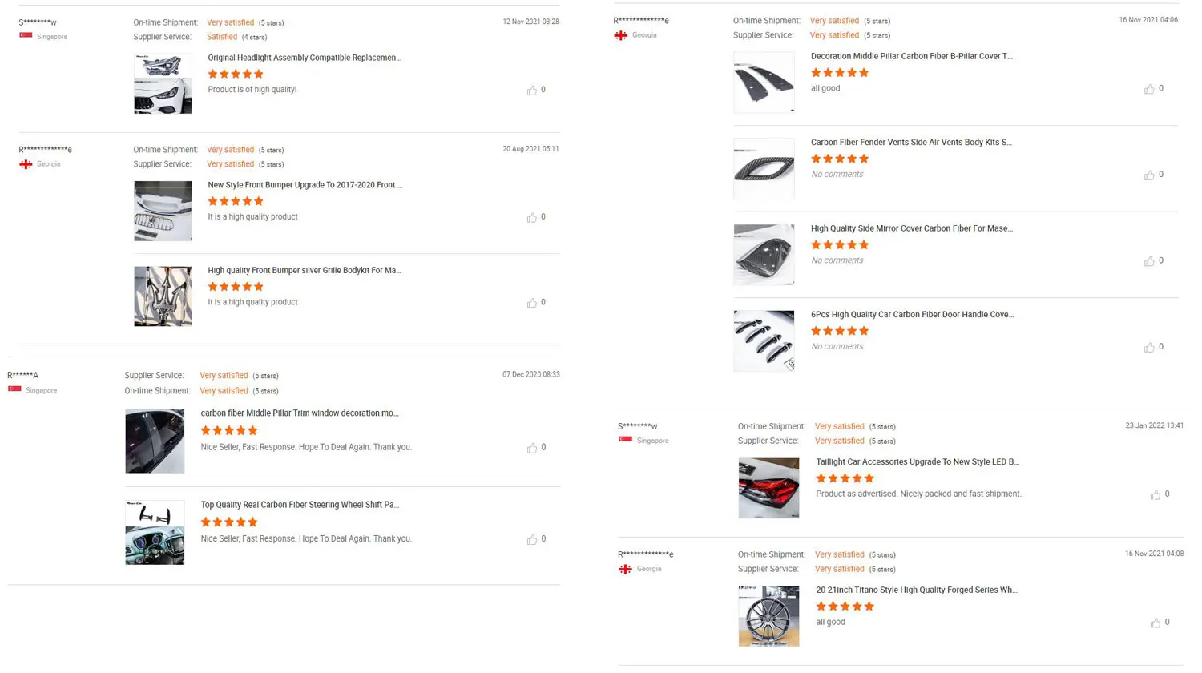Viewport: 1202px width, 673px height.
Task: Open the Taillight Car Accessories product title
Action: click(x=917, y=462)
